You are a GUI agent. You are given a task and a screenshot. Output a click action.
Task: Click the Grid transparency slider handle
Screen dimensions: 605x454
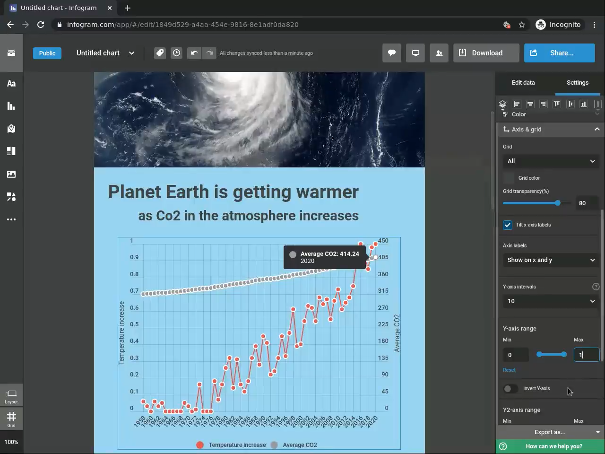pyautogui.click(x=558, y=203)
